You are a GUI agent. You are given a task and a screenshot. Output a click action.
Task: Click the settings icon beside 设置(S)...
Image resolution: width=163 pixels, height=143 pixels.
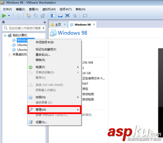[31, 122]
